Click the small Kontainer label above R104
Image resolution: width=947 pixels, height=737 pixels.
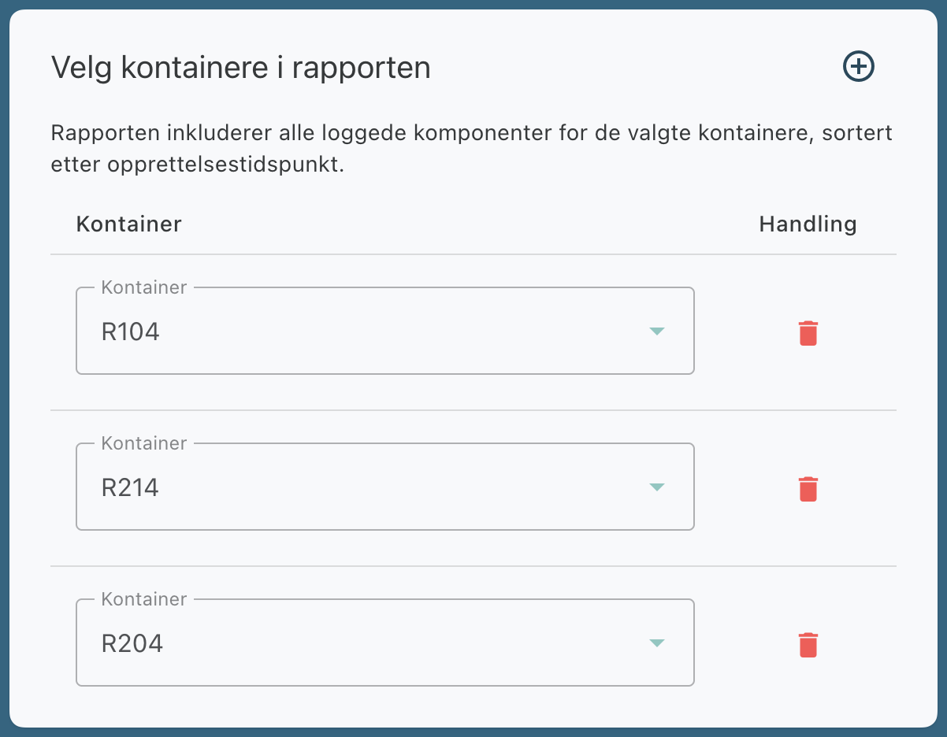point(144,287)
